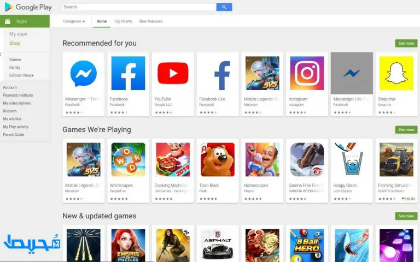Click See more for Games We're Playing
420x262 pixels.
[406, 130]
